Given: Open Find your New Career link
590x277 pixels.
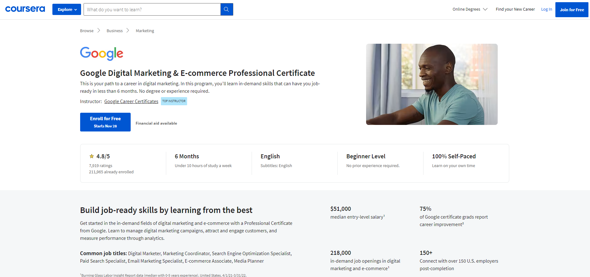Looking at the screenshot, I should 515,9.
